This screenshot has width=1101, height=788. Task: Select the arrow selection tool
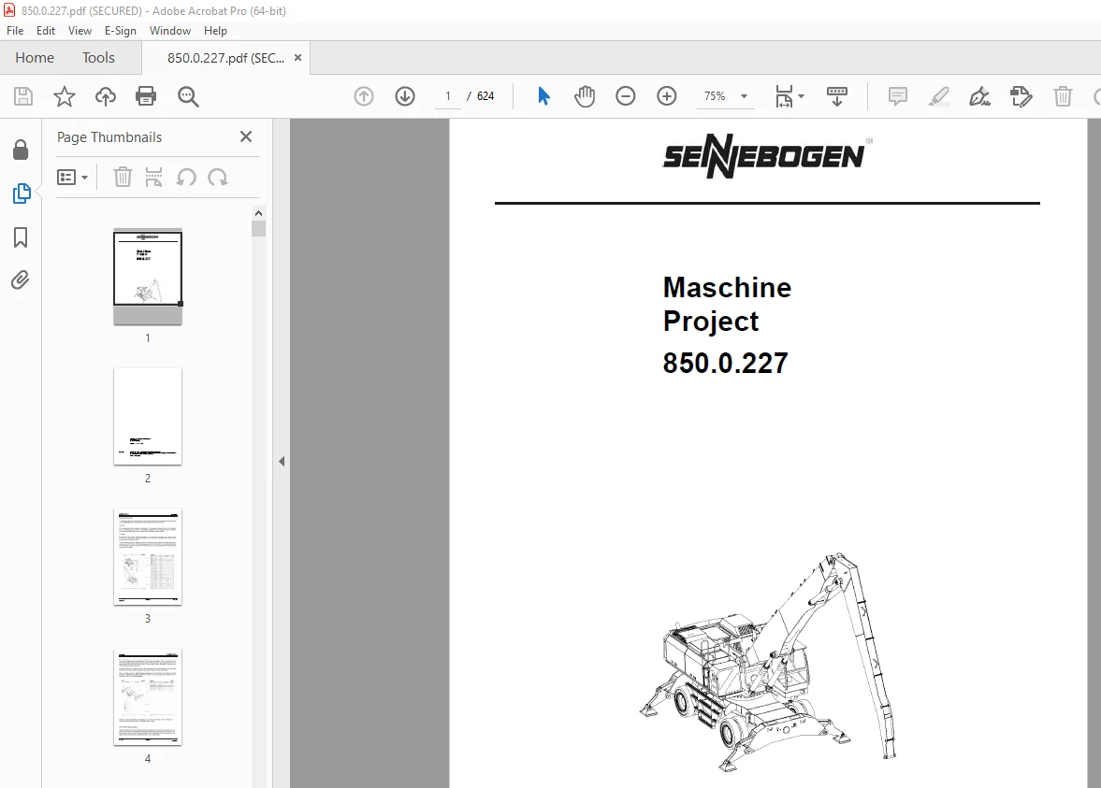543,96
